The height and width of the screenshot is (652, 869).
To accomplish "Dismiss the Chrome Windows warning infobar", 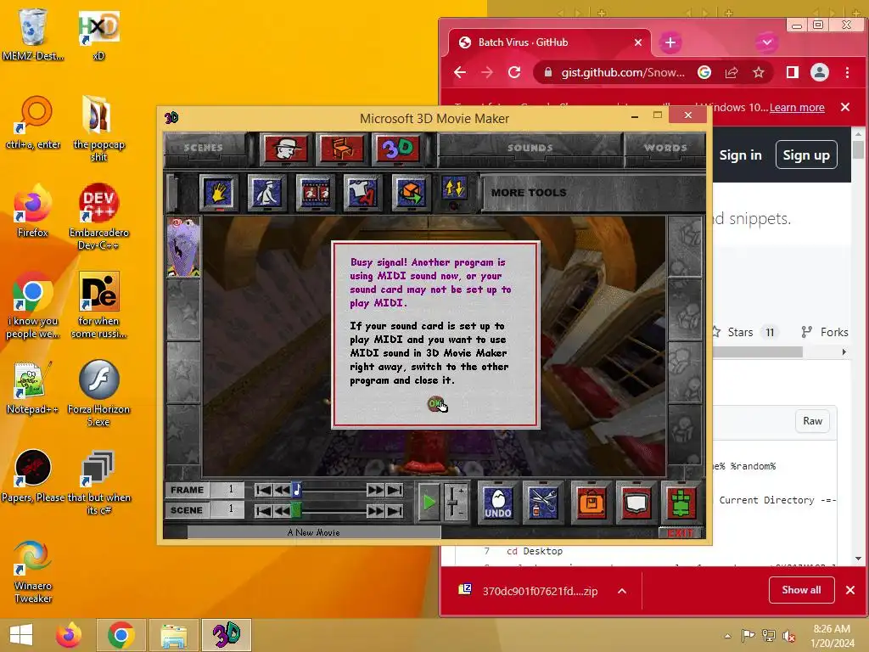I will click(x=844, y=107).
